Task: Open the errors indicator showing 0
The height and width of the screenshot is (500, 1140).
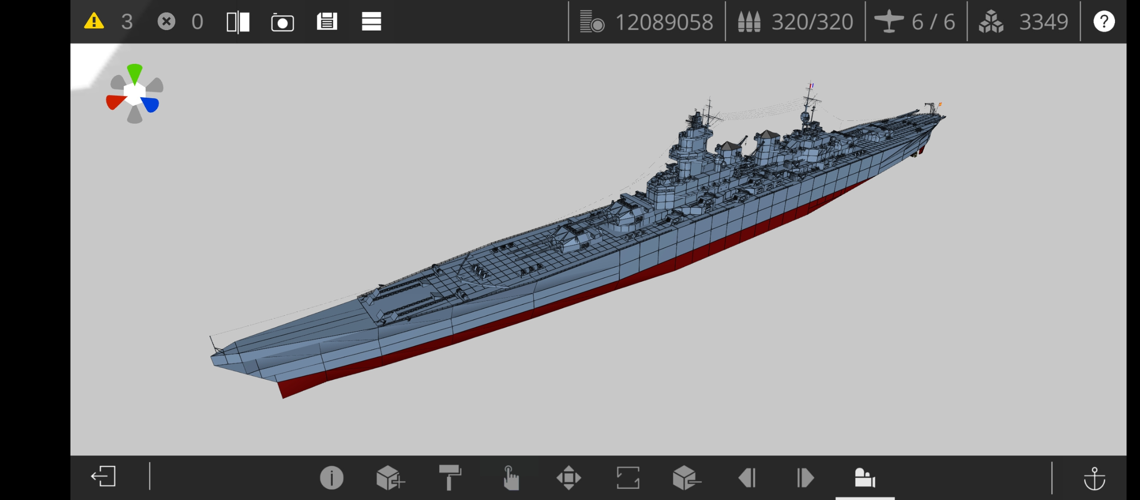Action: click(x=181, y=21)
